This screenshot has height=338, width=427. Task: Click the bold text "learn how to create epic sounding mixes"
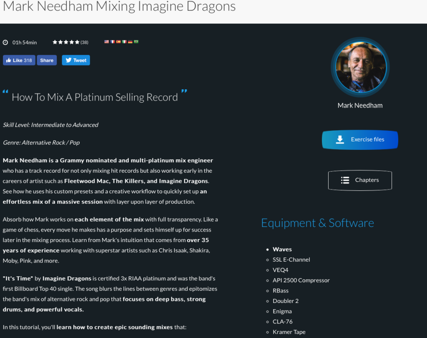click(115, 328)
